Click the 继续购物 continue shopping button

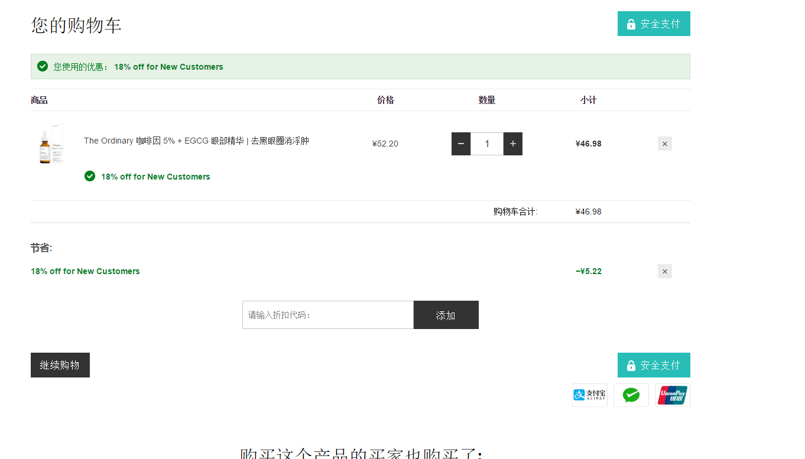pos(60,365)
